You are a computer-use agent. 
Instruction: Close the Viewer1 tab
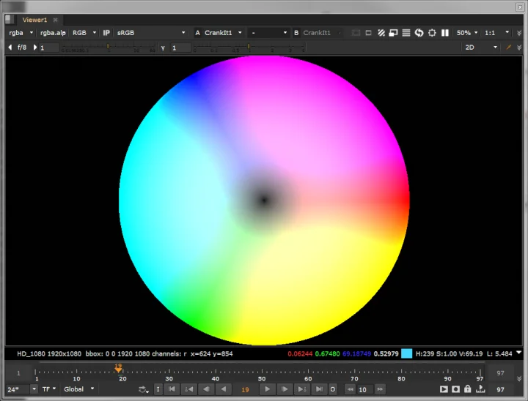[x=55, y=20]
